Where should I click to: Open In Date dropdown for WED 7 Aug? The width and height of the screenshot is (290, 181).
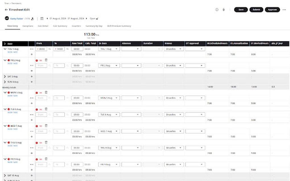tap(109, 131)
